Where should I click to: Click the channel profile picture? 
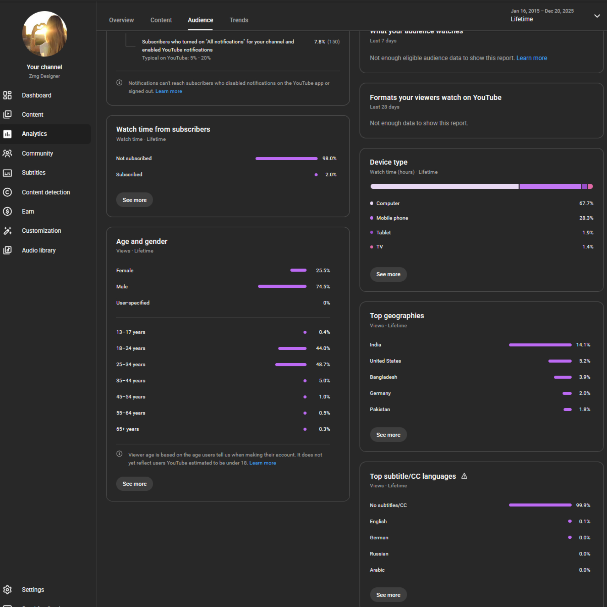click(45, 34)
